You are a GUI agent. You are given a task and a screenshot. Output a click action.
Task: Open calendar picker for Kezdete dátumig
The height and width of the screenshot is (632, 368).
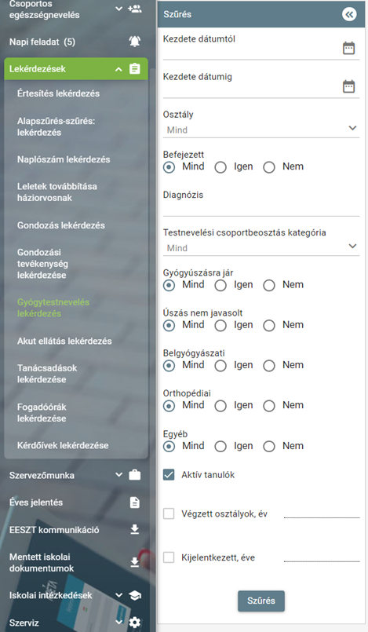(x=348, y=86)
